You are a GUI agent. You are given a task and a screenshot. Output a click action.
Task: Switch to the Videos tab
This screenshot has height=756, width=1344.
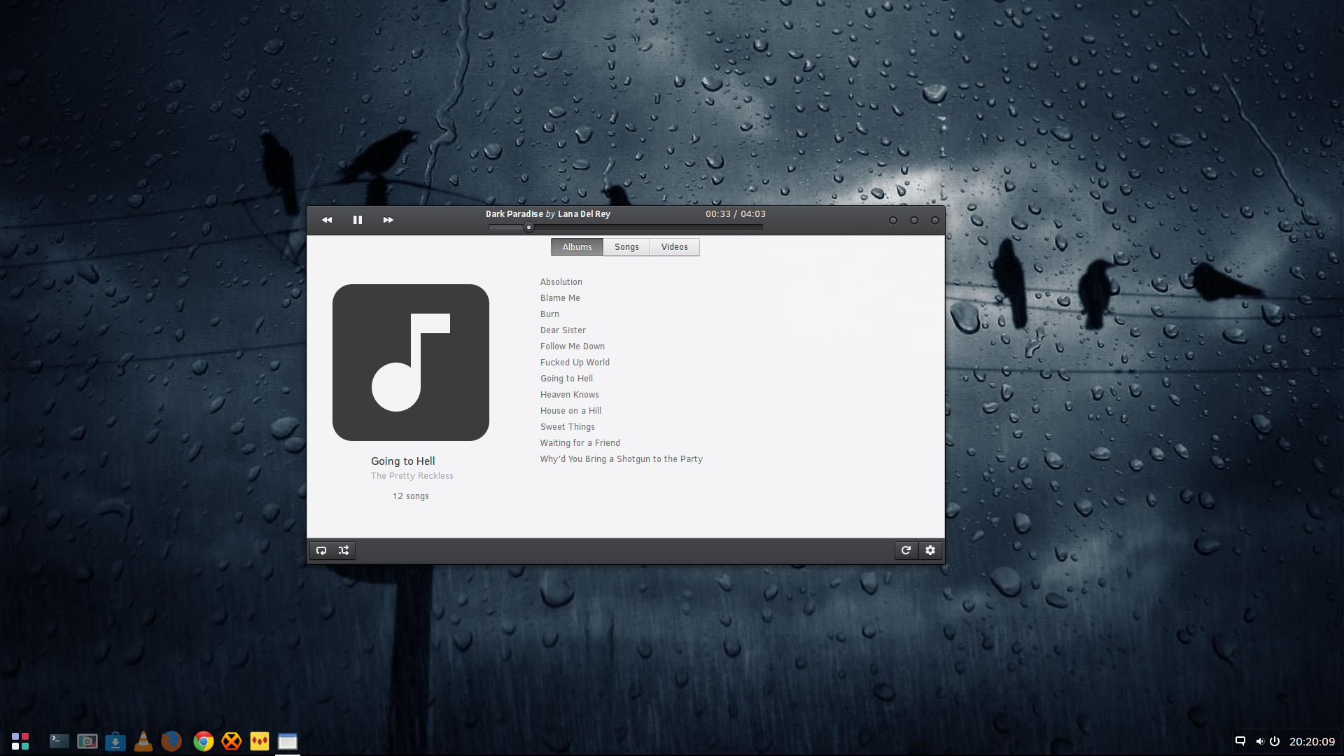coord(675,247)
